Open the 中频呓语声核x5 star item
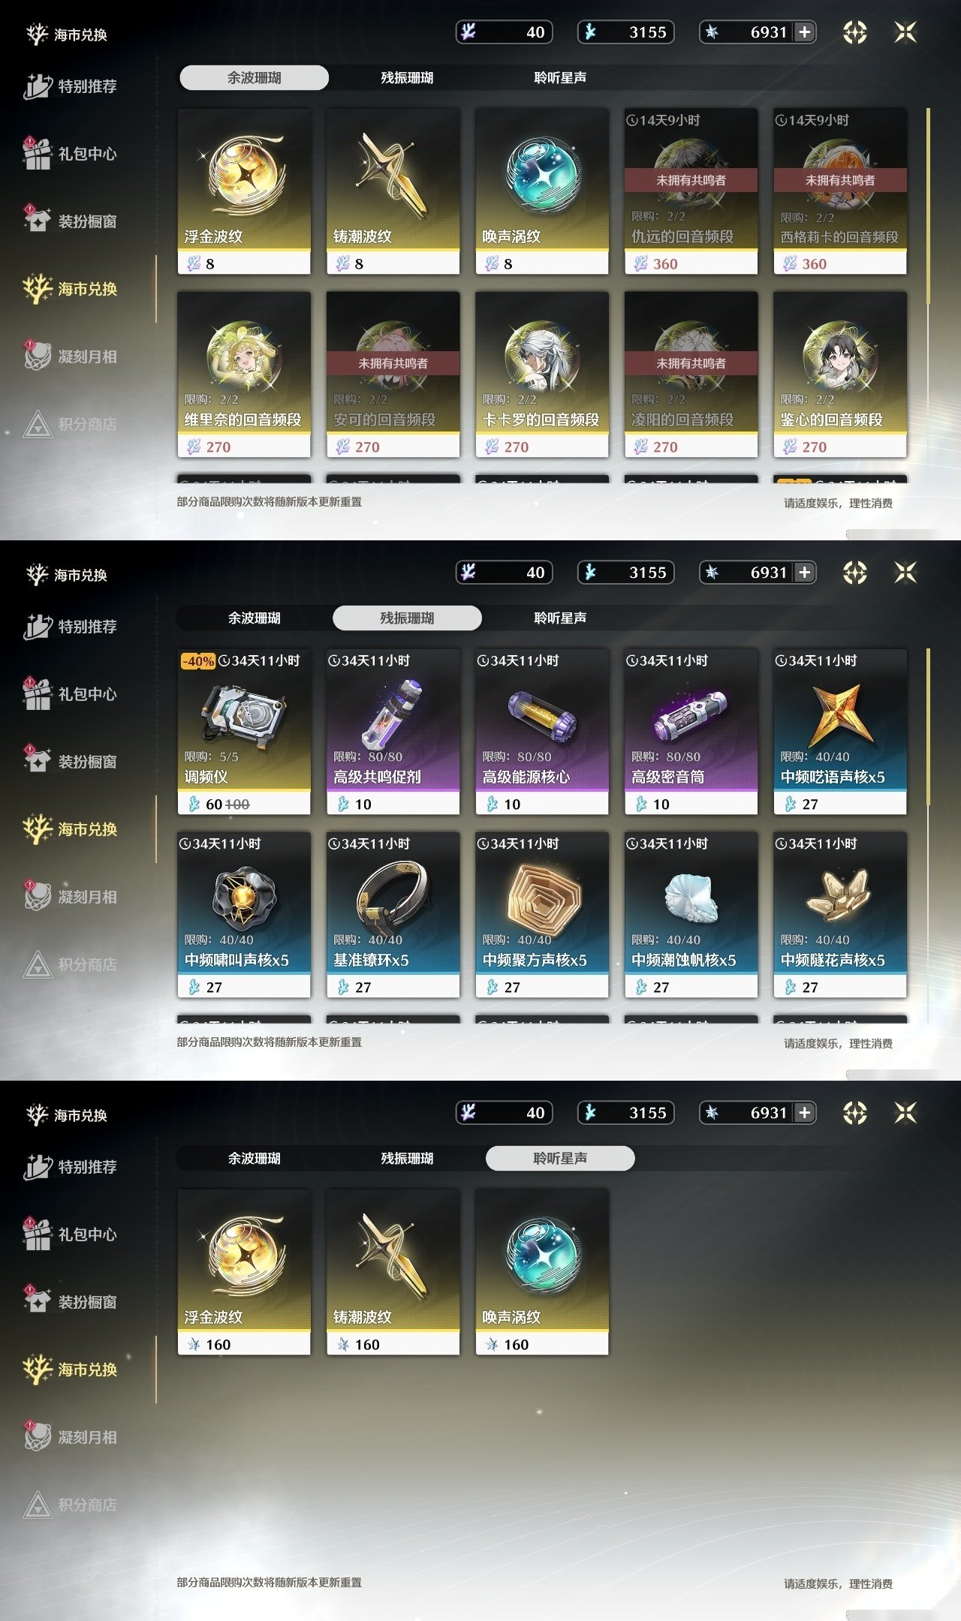Screen dimensions: 961x1621 coord(840,732)
